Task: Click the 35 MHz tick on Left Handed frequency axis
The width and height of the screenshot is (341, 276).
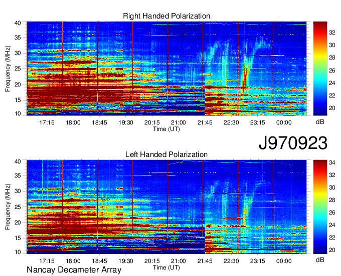Action: (18, 175)
